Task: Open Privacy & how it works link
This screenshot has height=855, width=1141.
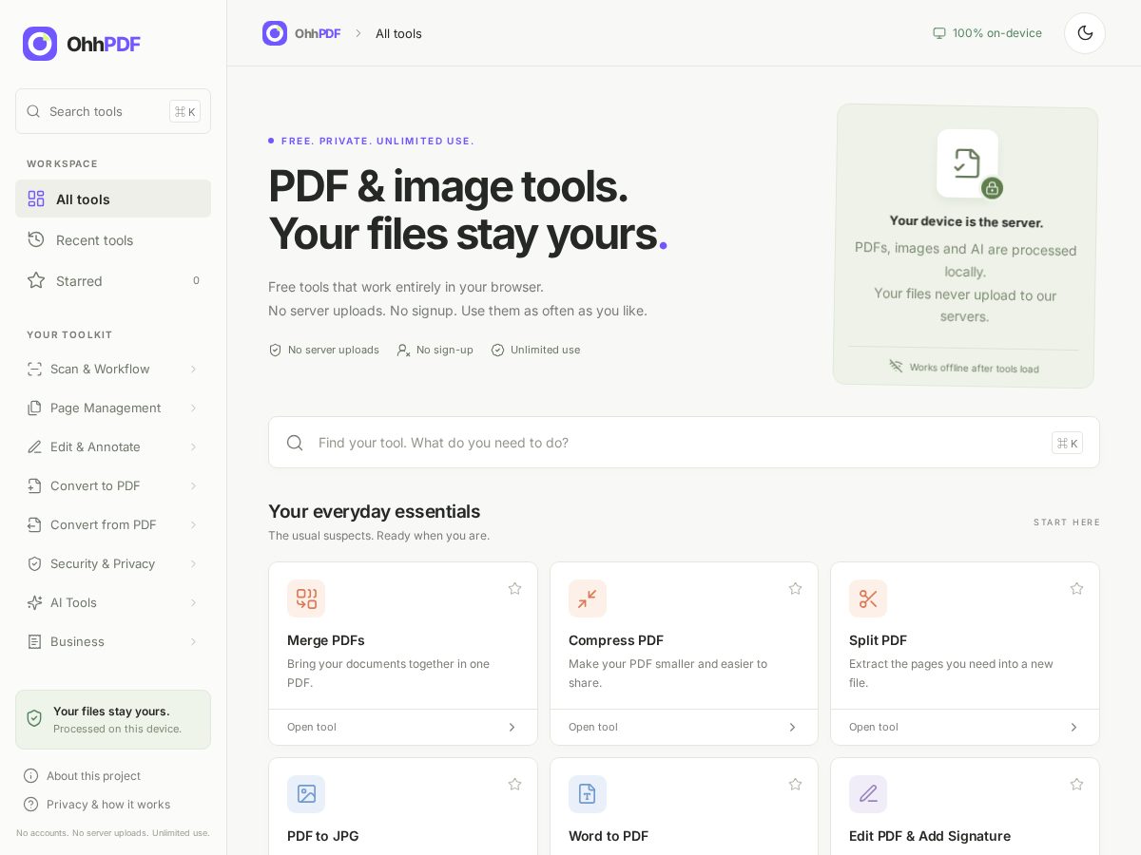Action: [x=97, y=805]
